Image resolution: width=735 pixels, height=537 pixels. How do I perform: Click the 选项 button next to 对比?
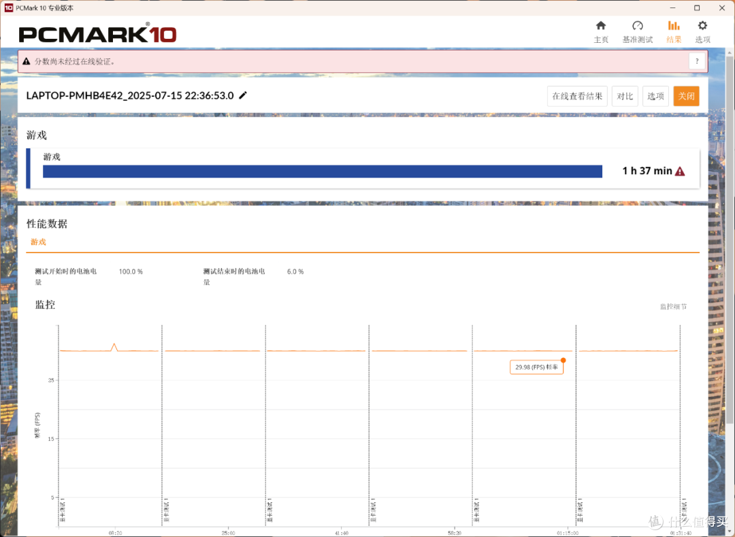(x=655, y=96)
